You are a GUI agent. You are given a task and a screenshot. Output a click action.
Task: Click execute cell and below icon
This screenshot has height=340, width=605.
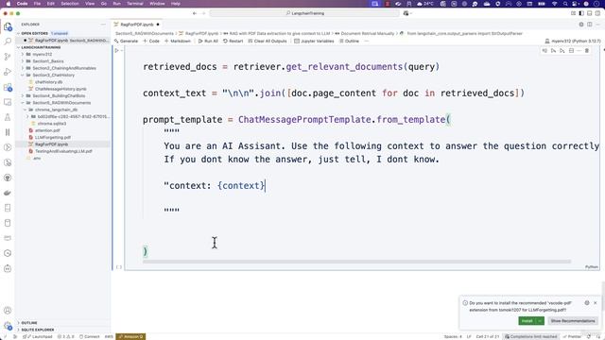click(562, 50)
